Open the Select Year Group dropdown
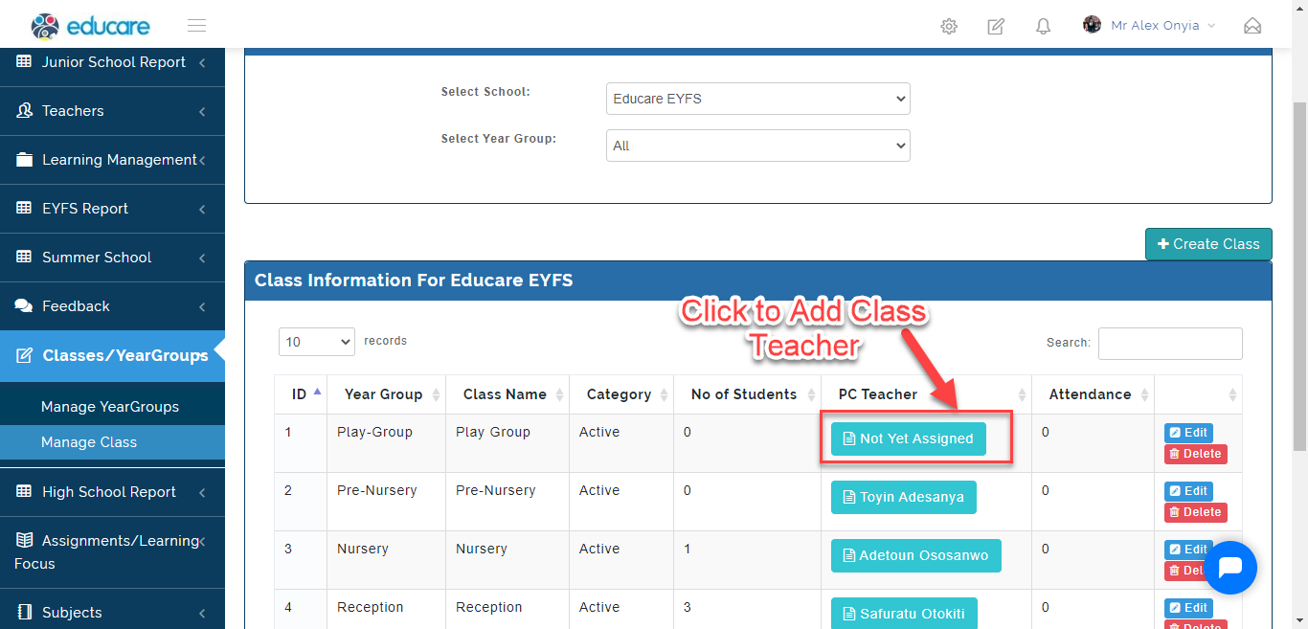The width and height of the screenshot is (1308, 629). [x=758, y=146]
